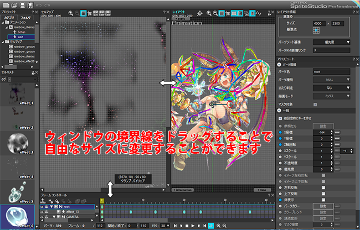Image resolution: width=360 pixels, height=230 pixels.
Task: Open the パーツソート基準 dropdown
Action: [x=332, y=42]
